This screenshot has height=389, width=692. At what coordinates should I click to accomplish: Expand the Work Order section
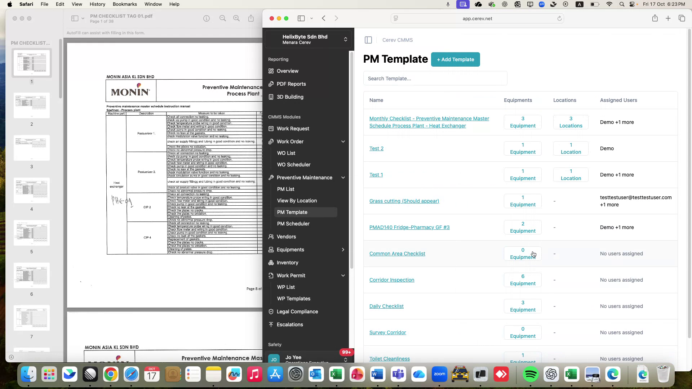(x=343, y=142)
